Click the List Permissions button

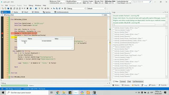(x=138, y=82)
